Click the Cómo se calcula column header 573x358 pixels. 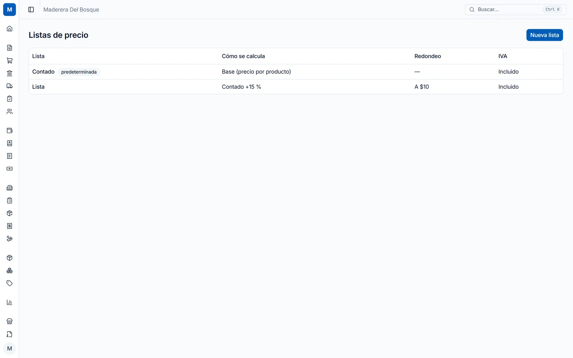coord(243,56)
